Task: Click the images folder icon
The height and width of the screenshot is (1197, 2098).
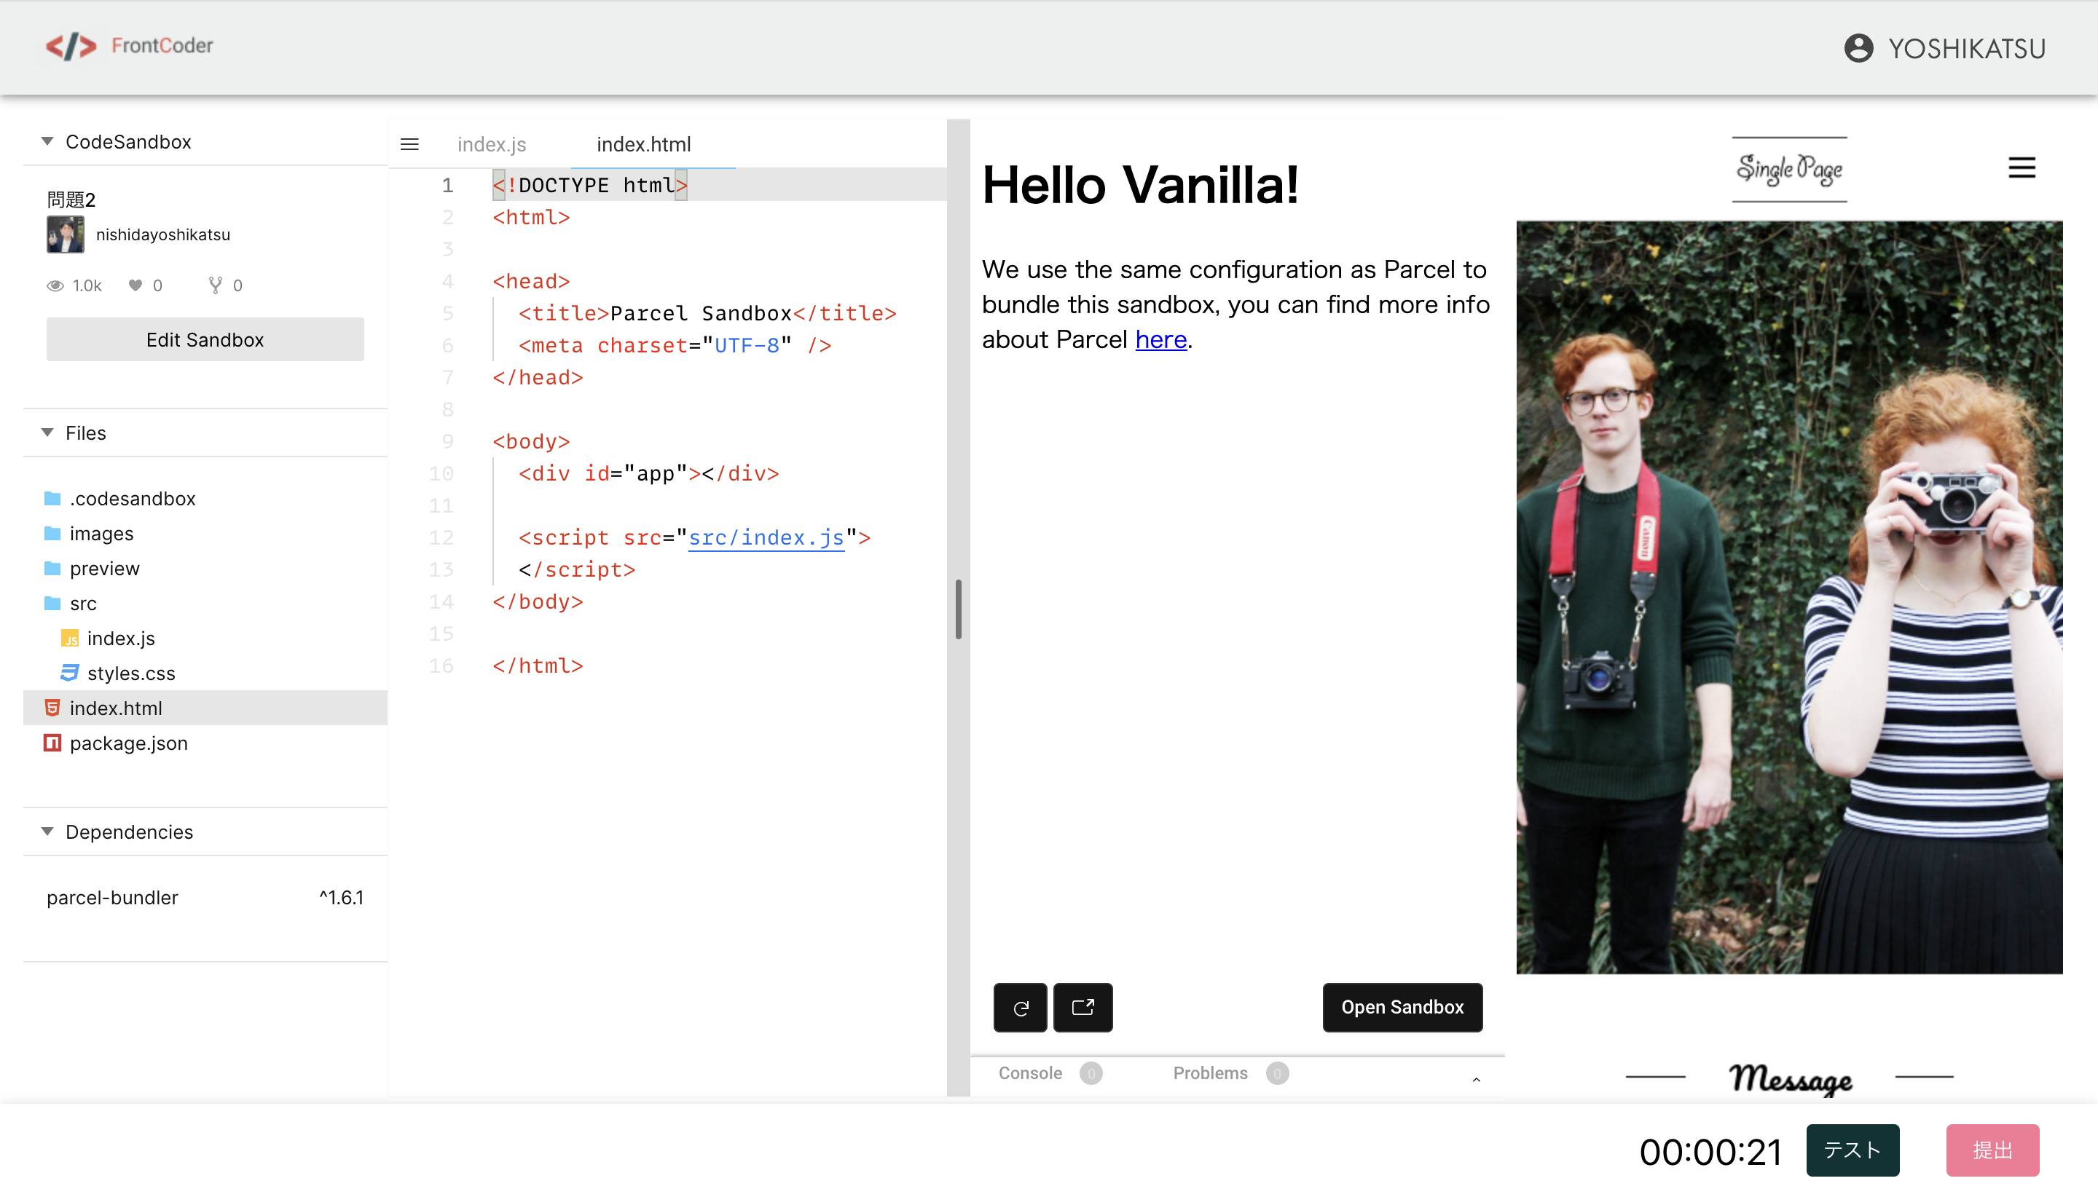Action: (52, 534)
